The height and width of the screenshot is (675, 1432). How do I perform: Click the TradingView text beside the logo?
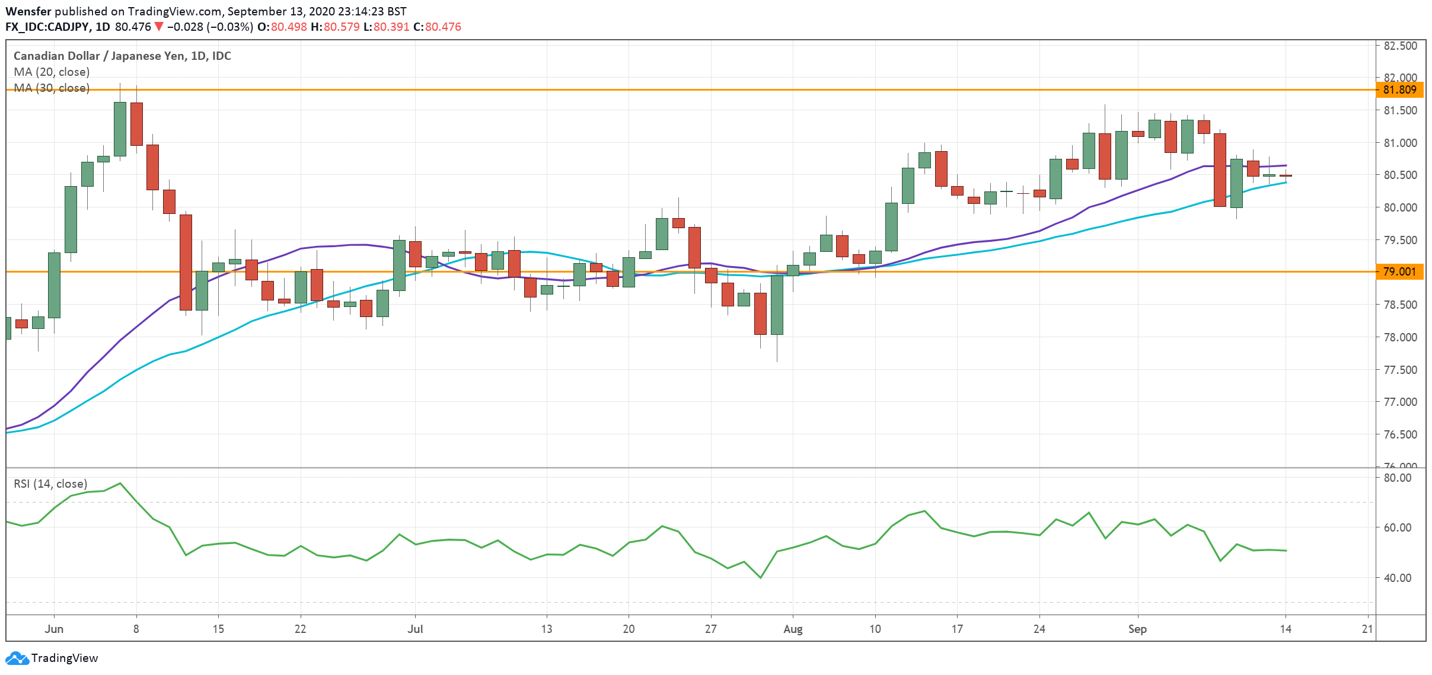coord(65,658)
